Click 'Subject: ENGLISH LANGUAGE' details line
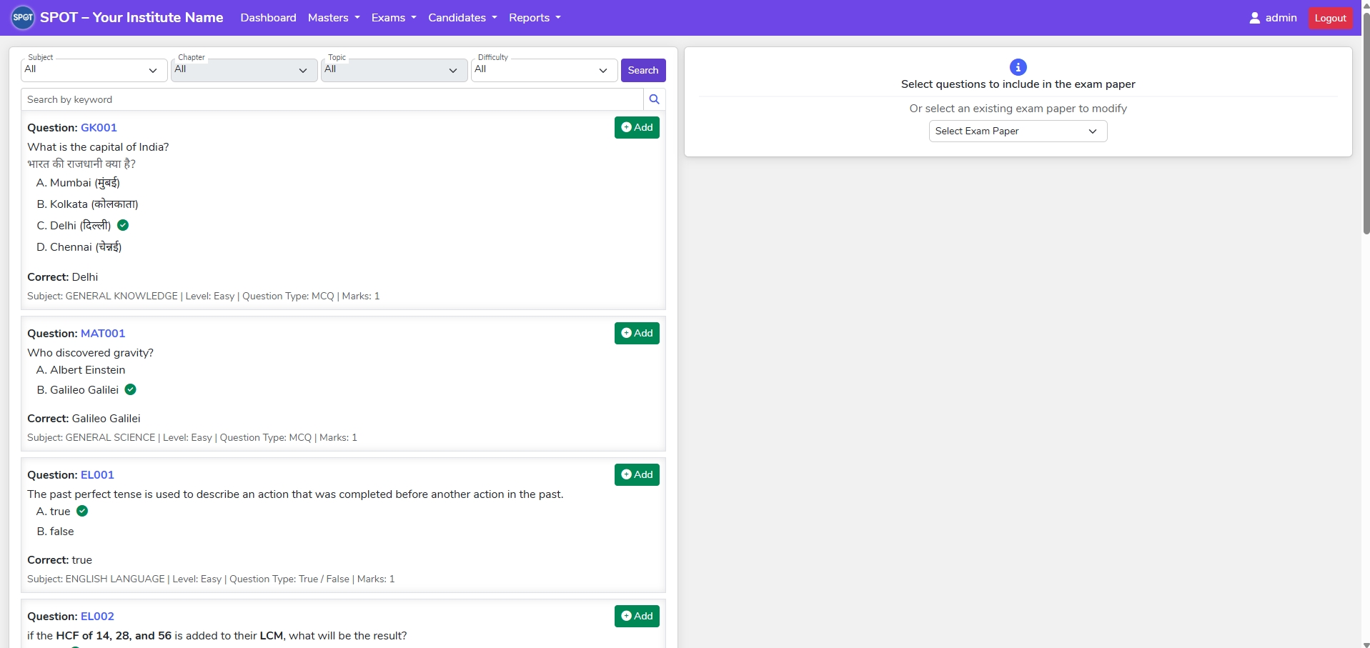 pos(211,579)
